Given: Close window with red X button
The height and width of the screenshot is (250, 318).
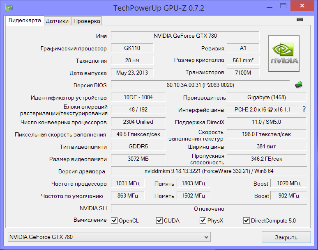Looking at the screenshot, I should click(302, 6).
